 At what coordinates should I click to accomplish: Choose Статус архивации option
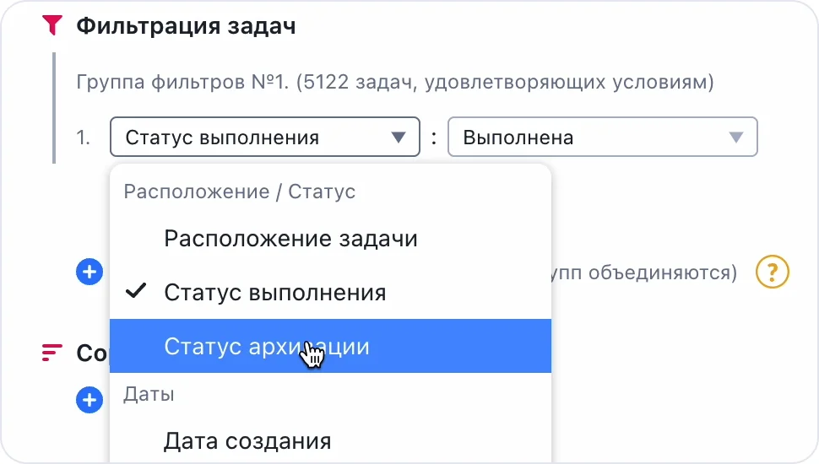tap(266, 346)
